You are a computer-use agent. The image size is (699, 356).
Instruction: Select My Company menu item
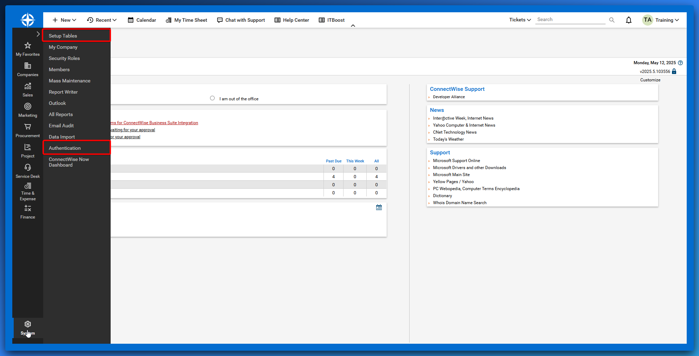pos(76,47)
